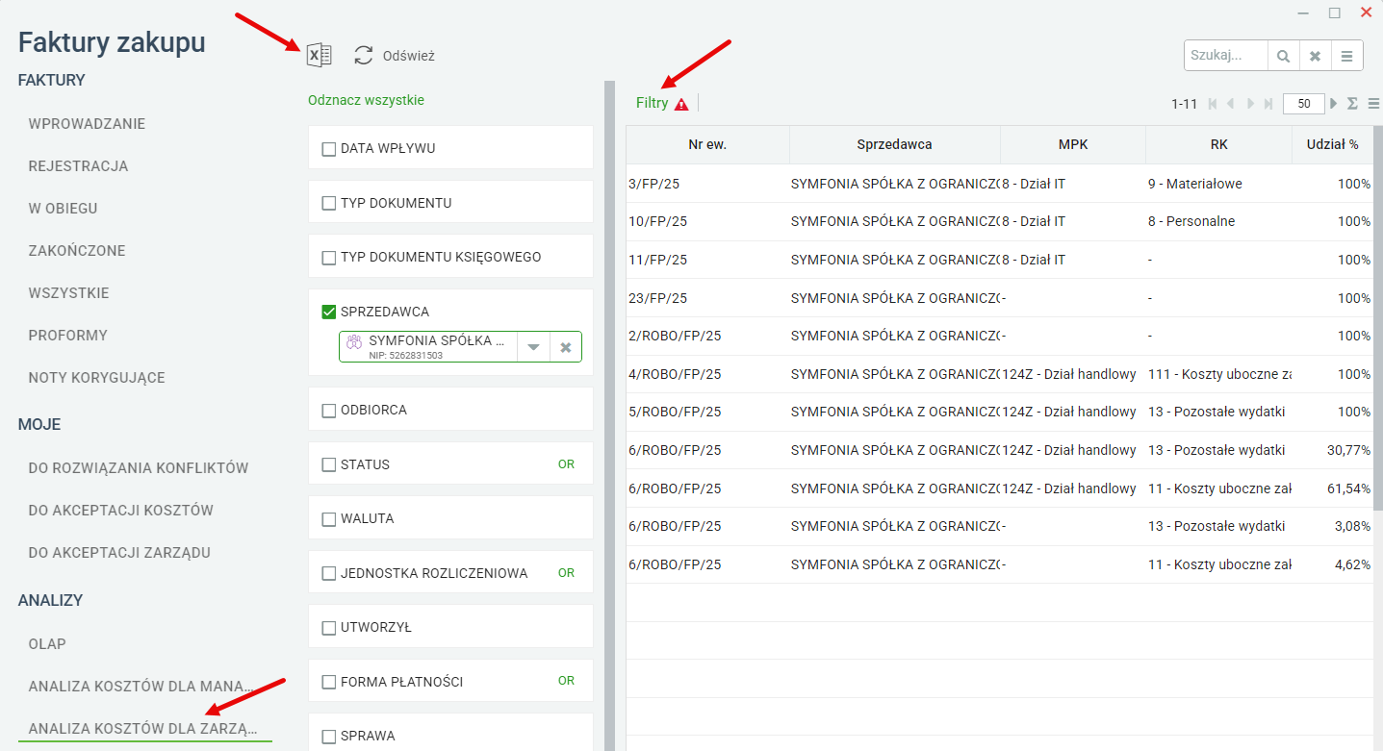Remove the selected SYMFONIA seller filter
This screenshot has width=1383, height=751.
click(x=566, y=347)
